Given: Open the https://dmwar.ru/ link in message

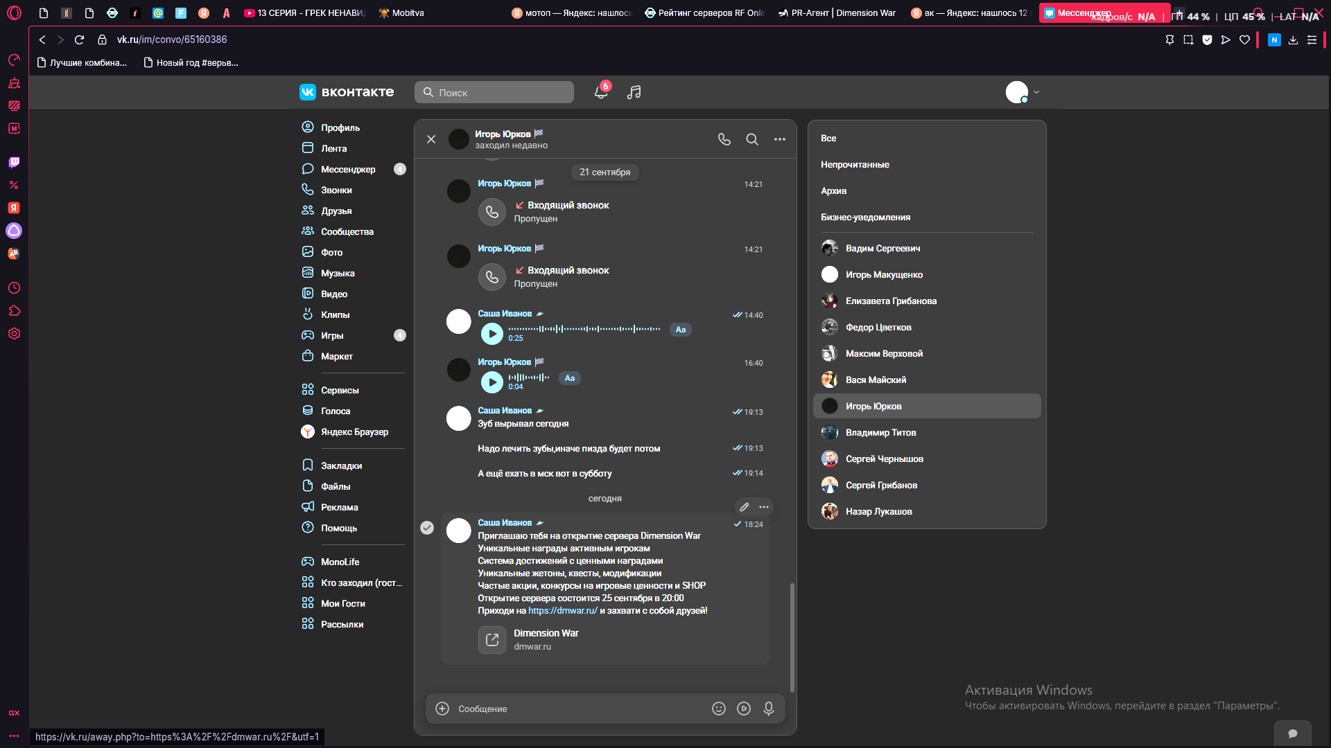Looking at the screenshot, I should [562, 610].
